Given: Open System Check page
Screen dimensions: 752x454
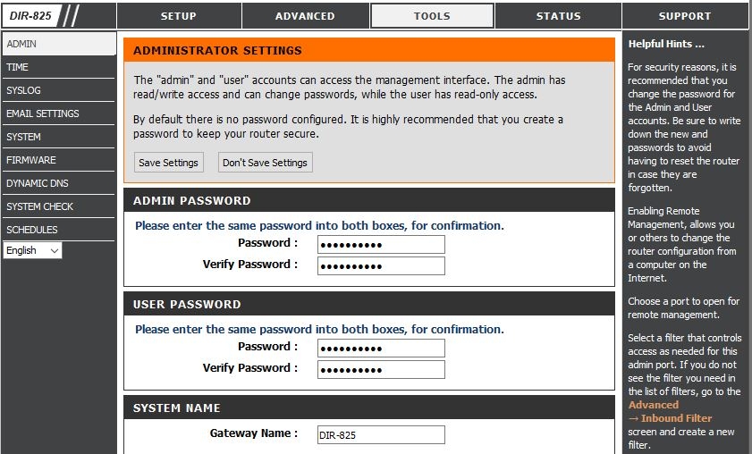Looking at the screenshot, I should coord(39,206).
